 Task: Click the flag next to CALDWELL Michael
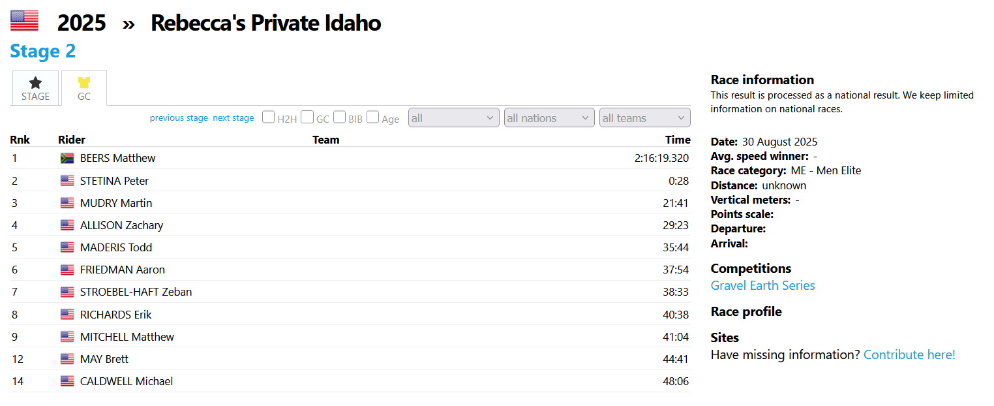coord(67,381)
